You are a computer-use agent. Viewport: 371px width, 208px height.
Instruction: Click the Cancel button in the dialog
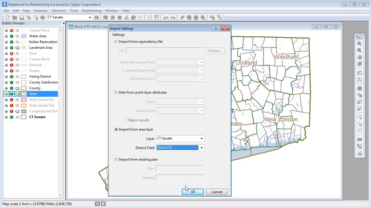217,192
